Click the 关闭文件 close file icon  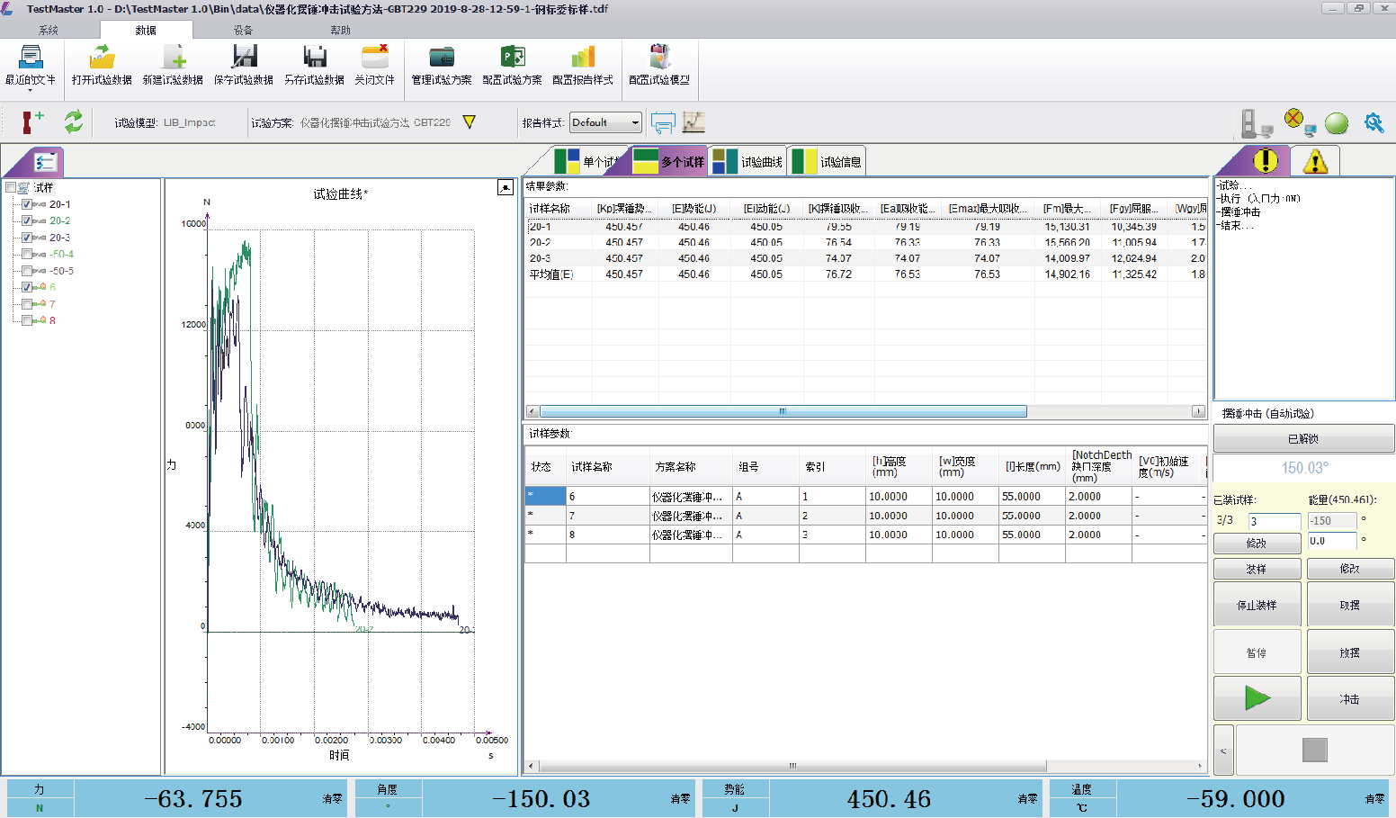pos(374,58)
